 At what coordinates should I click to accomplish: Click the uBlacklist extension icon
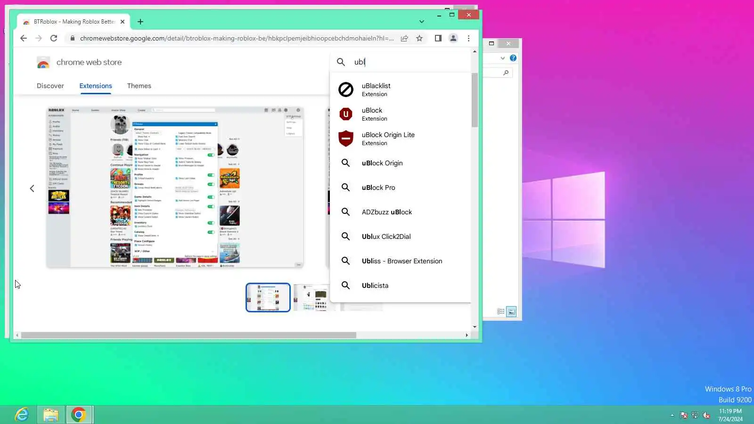click(346, 90)
